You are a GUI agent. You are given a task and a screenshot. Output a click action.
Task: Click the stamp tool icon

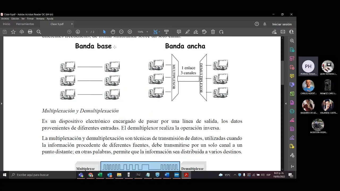point(204,32)
